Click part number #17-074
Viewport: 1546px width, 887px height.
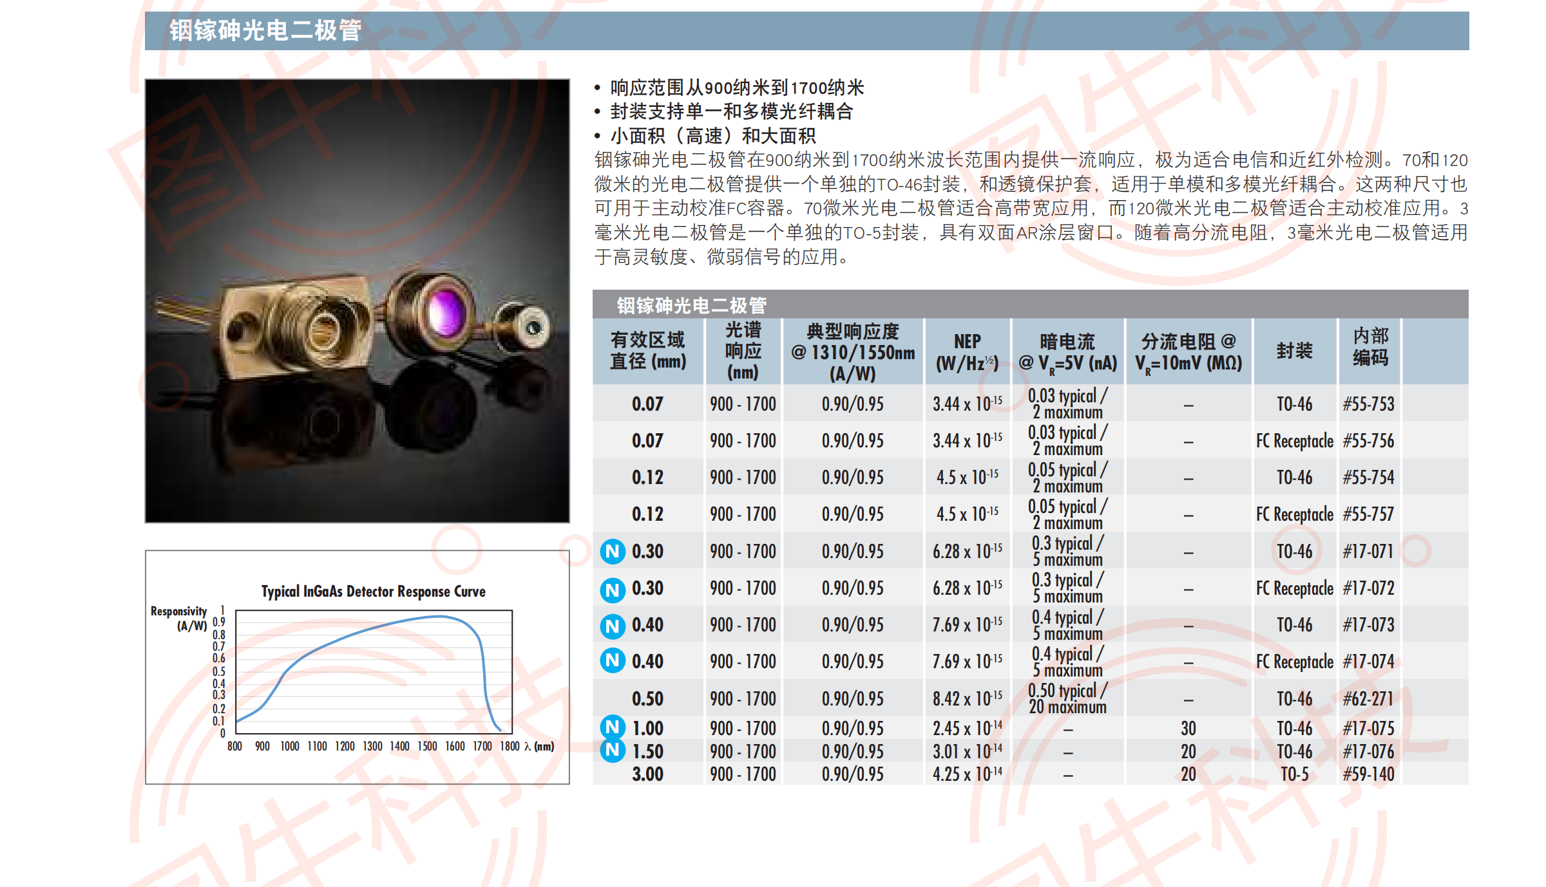click(x=1368, y=662)
